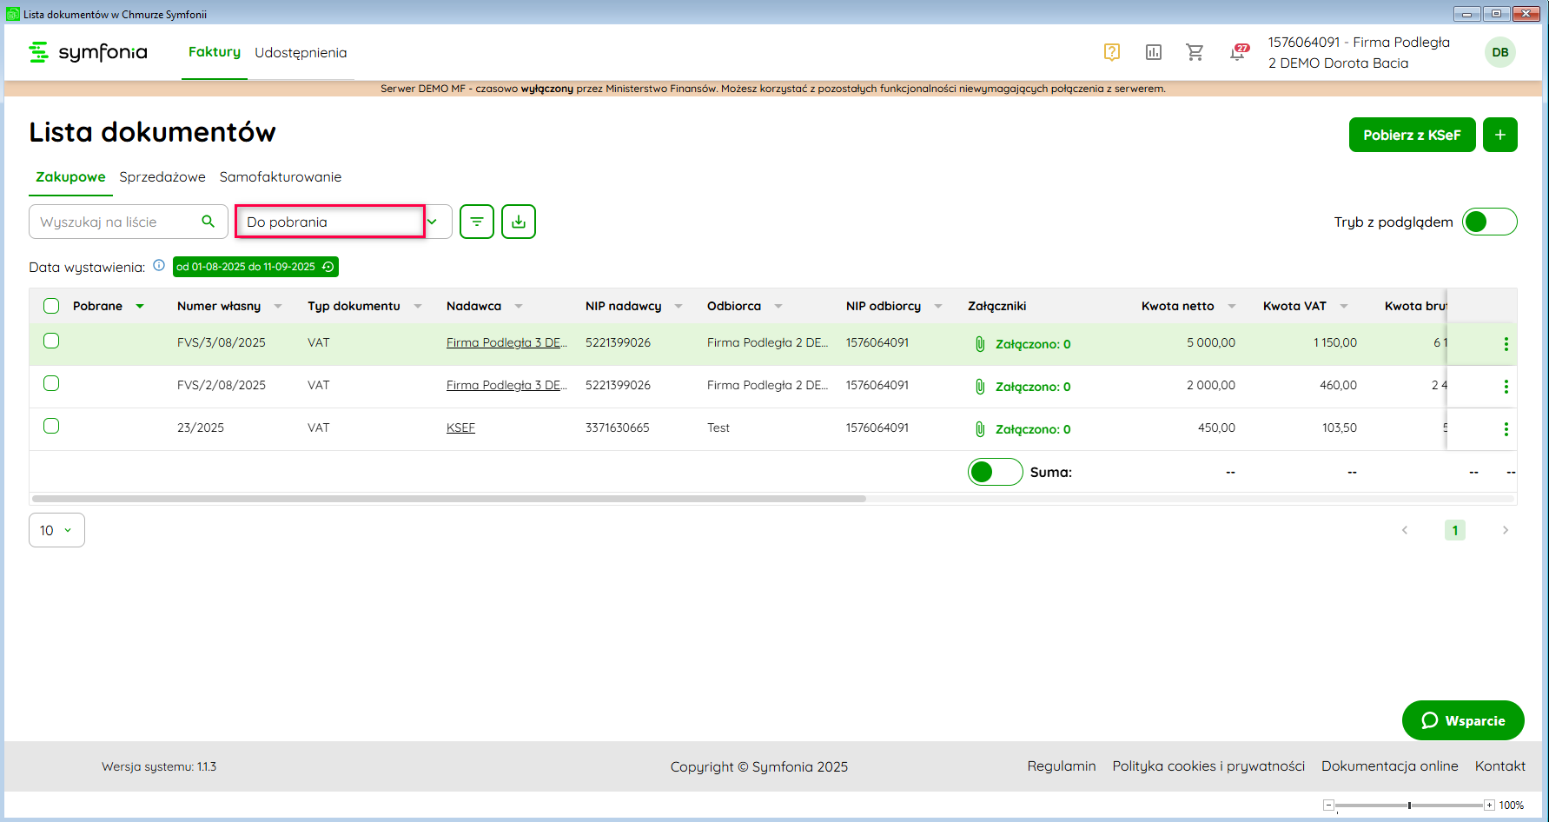The height and width of the screenshot is (822, 1549).
Task: Click the Pobierz z KSeF button
Action: pos(1412,135)
